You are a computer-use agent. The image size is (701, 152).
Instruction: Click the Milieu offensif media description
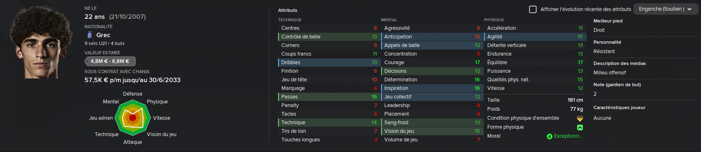click(610, 73)
